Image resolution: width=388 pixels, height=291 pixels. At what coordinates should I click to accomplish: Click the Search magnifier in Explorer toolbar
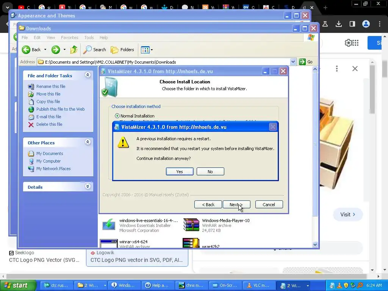[x=87, y=50]
